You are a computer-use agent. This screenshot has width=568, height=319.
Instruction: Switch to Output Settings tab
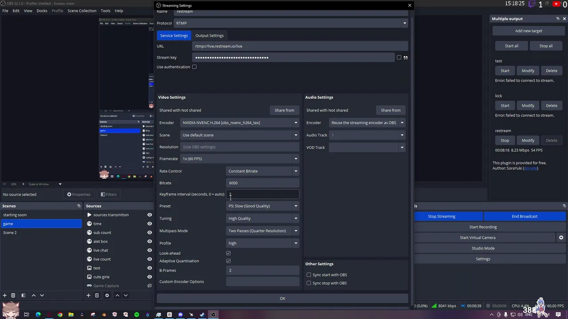[209, 35]
